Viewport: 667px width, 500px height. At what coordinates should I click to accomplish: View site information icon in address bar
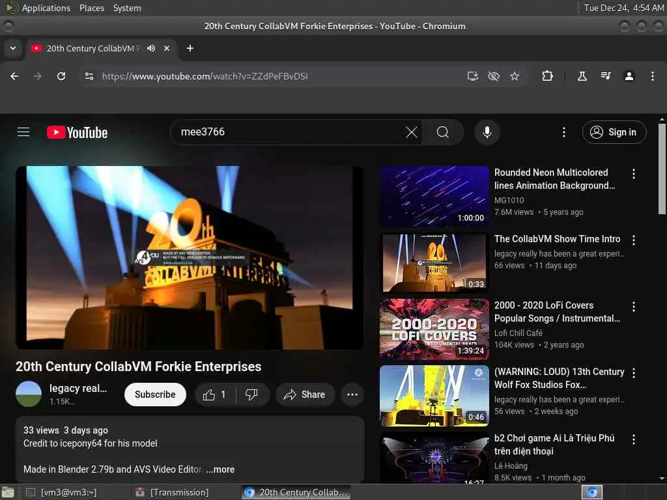[89, 76]
